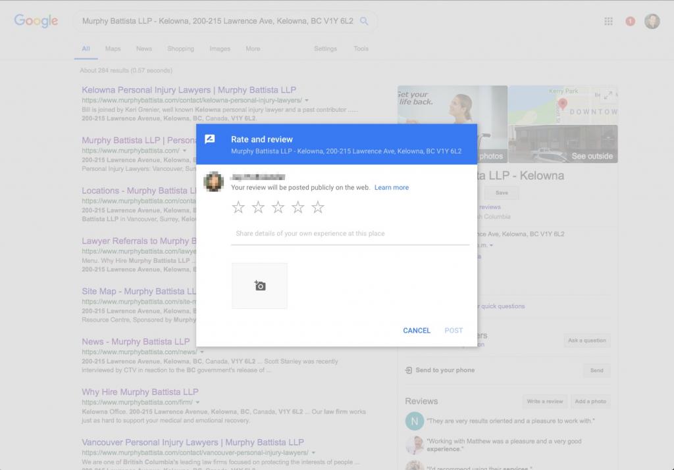
Task: Click the review text input field
Action: [x=350, y=234]
